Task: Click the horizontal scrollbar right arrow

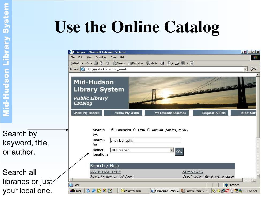Action: coord(254,180)
